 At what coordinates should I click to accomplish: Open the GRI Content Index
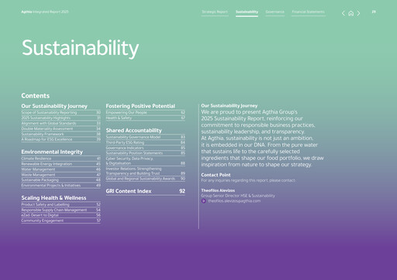(x=146, y=191)
